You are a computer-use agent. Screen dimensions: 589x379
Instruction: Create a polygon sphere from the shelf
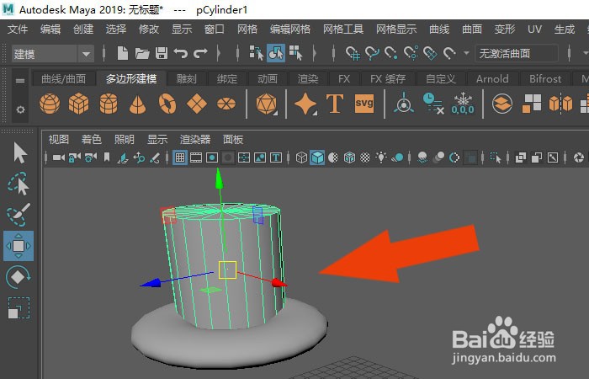50,104
